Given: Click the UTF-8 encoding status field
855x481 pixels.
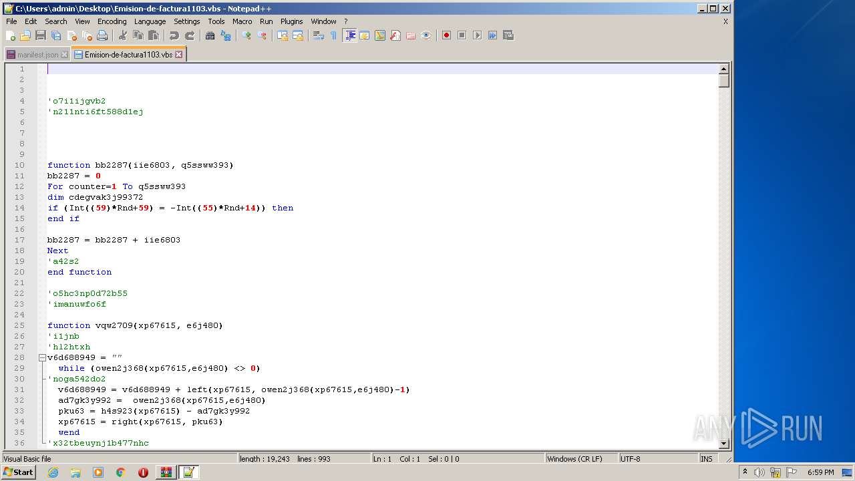Looking at the screenshot, I should pos(658,459).
